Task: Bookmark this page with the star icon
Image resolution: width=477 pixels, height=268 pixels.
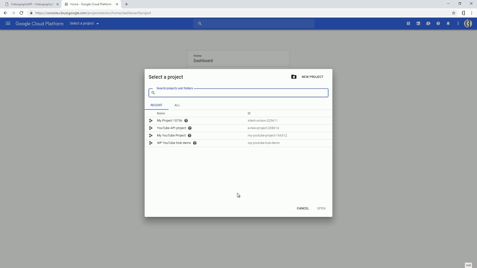Action: pos(454,13)
